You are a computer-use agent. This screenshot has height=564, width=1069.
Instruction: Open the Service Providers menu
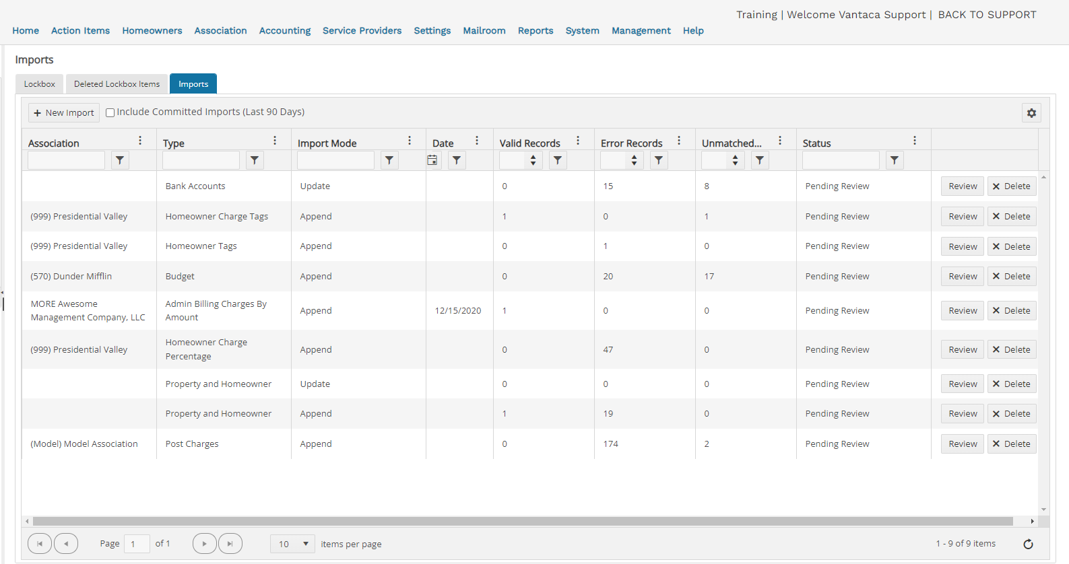click(362, 31)
